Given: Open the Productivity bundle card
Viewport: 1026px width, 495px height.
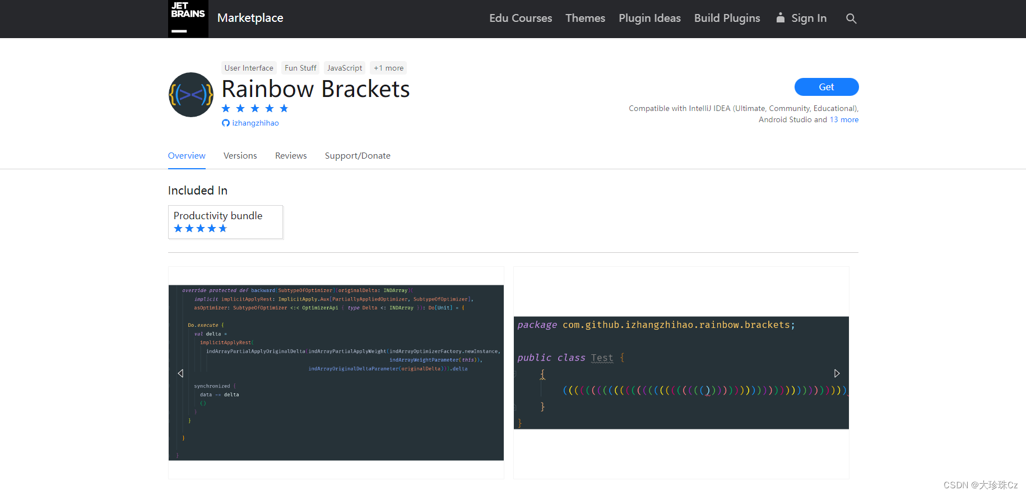Looking at the screenshot, I should (226, 223).
